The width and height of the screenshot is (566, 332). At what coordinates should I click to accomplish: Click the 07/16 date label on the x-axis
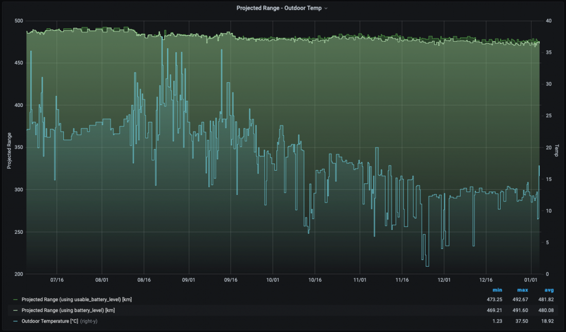57,280
